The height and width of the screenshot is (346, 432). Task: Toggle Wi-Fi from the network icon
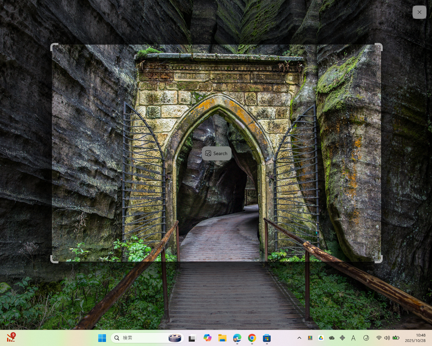pyautogui.click(x=378, y=338)
